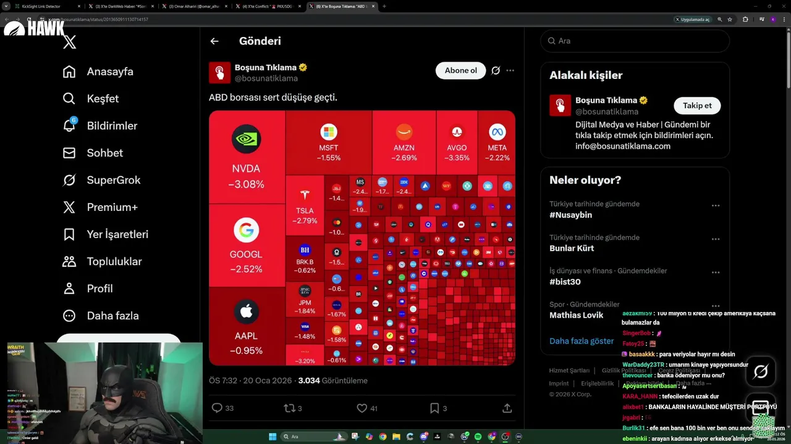Open the browser profile avatar
Viewport: 791px width, 444px height.
point(773,19)
